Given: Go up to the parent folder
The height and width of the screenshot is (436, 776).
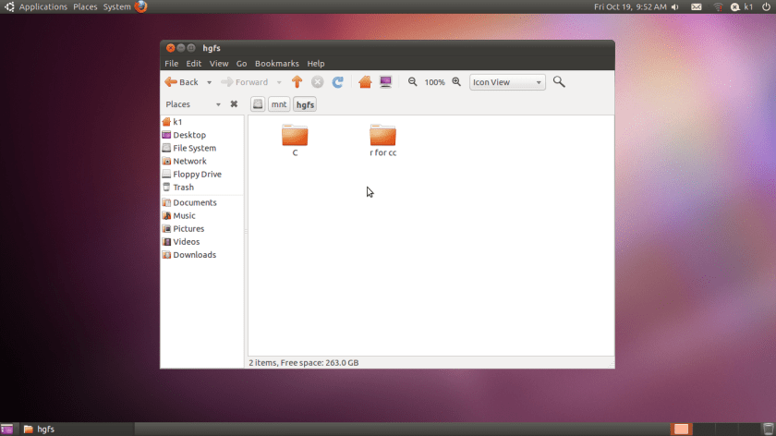Looking at the screenshot, I should click(297, 82).
